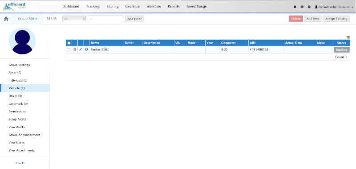Open the Dashboard menu
This screenshot has height=169, width=356.
[x=71, y=6]
